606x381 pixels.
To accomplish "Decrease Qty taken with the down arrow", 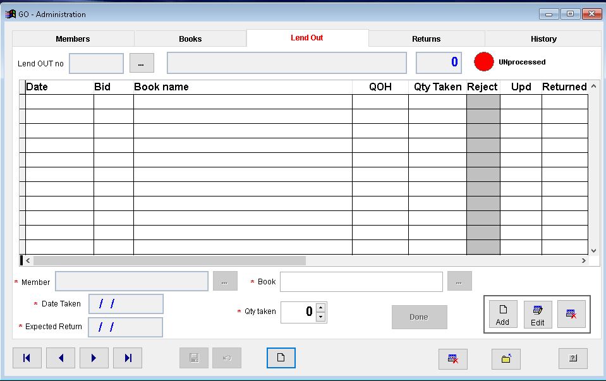I will tap(320, 317).
